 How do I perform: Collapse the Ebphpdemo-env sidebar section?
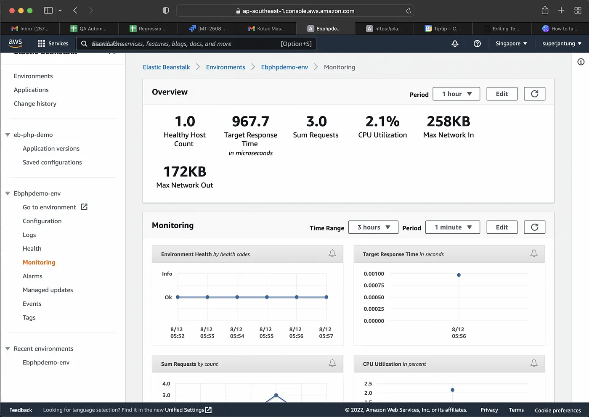tap(8, 193)
